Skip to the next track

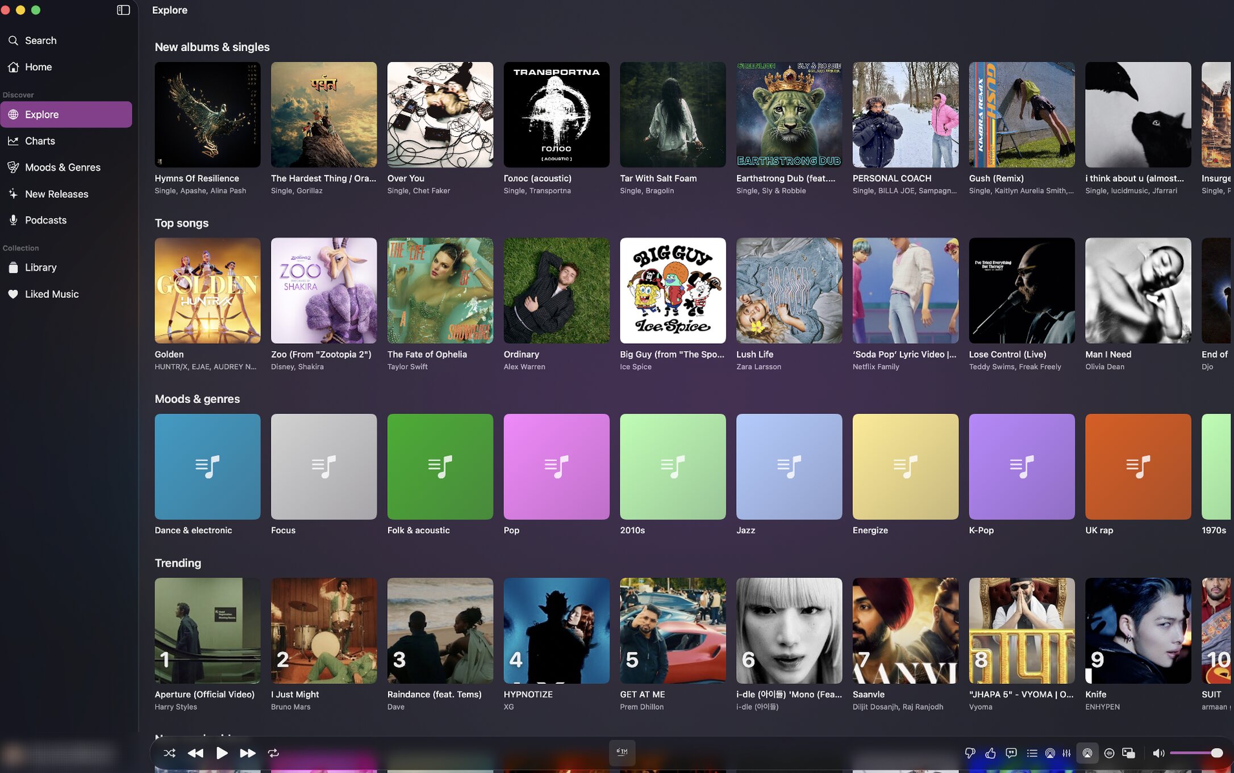tap(247, 753)
